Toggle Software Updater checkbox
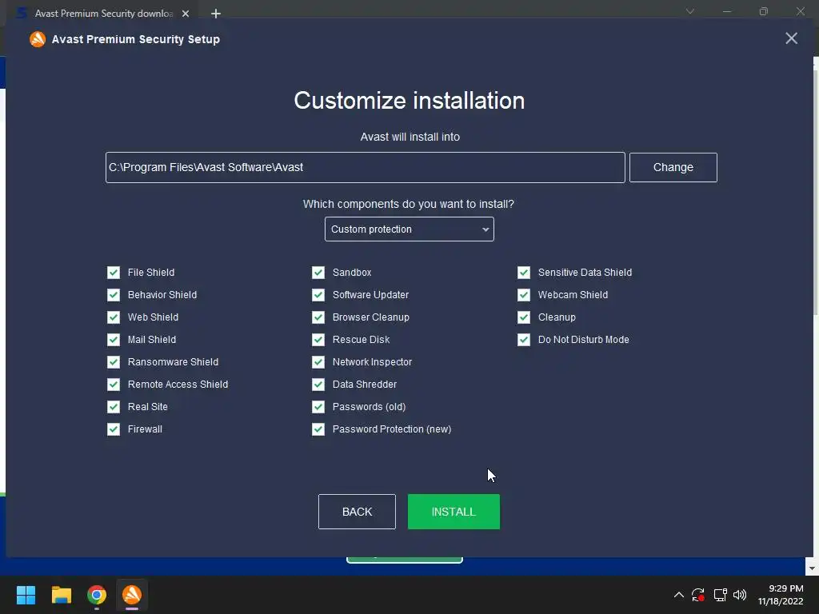The height and width of the screenshot is (614, 819). pos(318,295)
